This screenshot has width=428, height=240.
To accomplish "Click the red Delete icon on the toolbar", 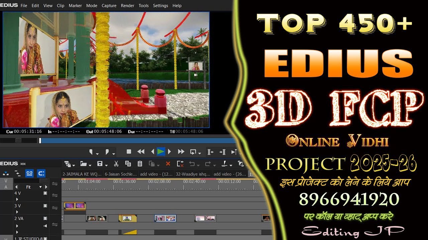I will [x=168, y=164].
